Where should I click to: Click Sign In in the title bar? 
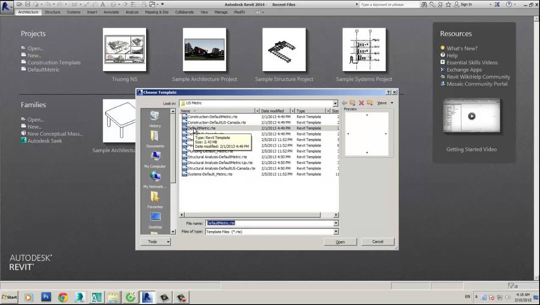(466, 4)
